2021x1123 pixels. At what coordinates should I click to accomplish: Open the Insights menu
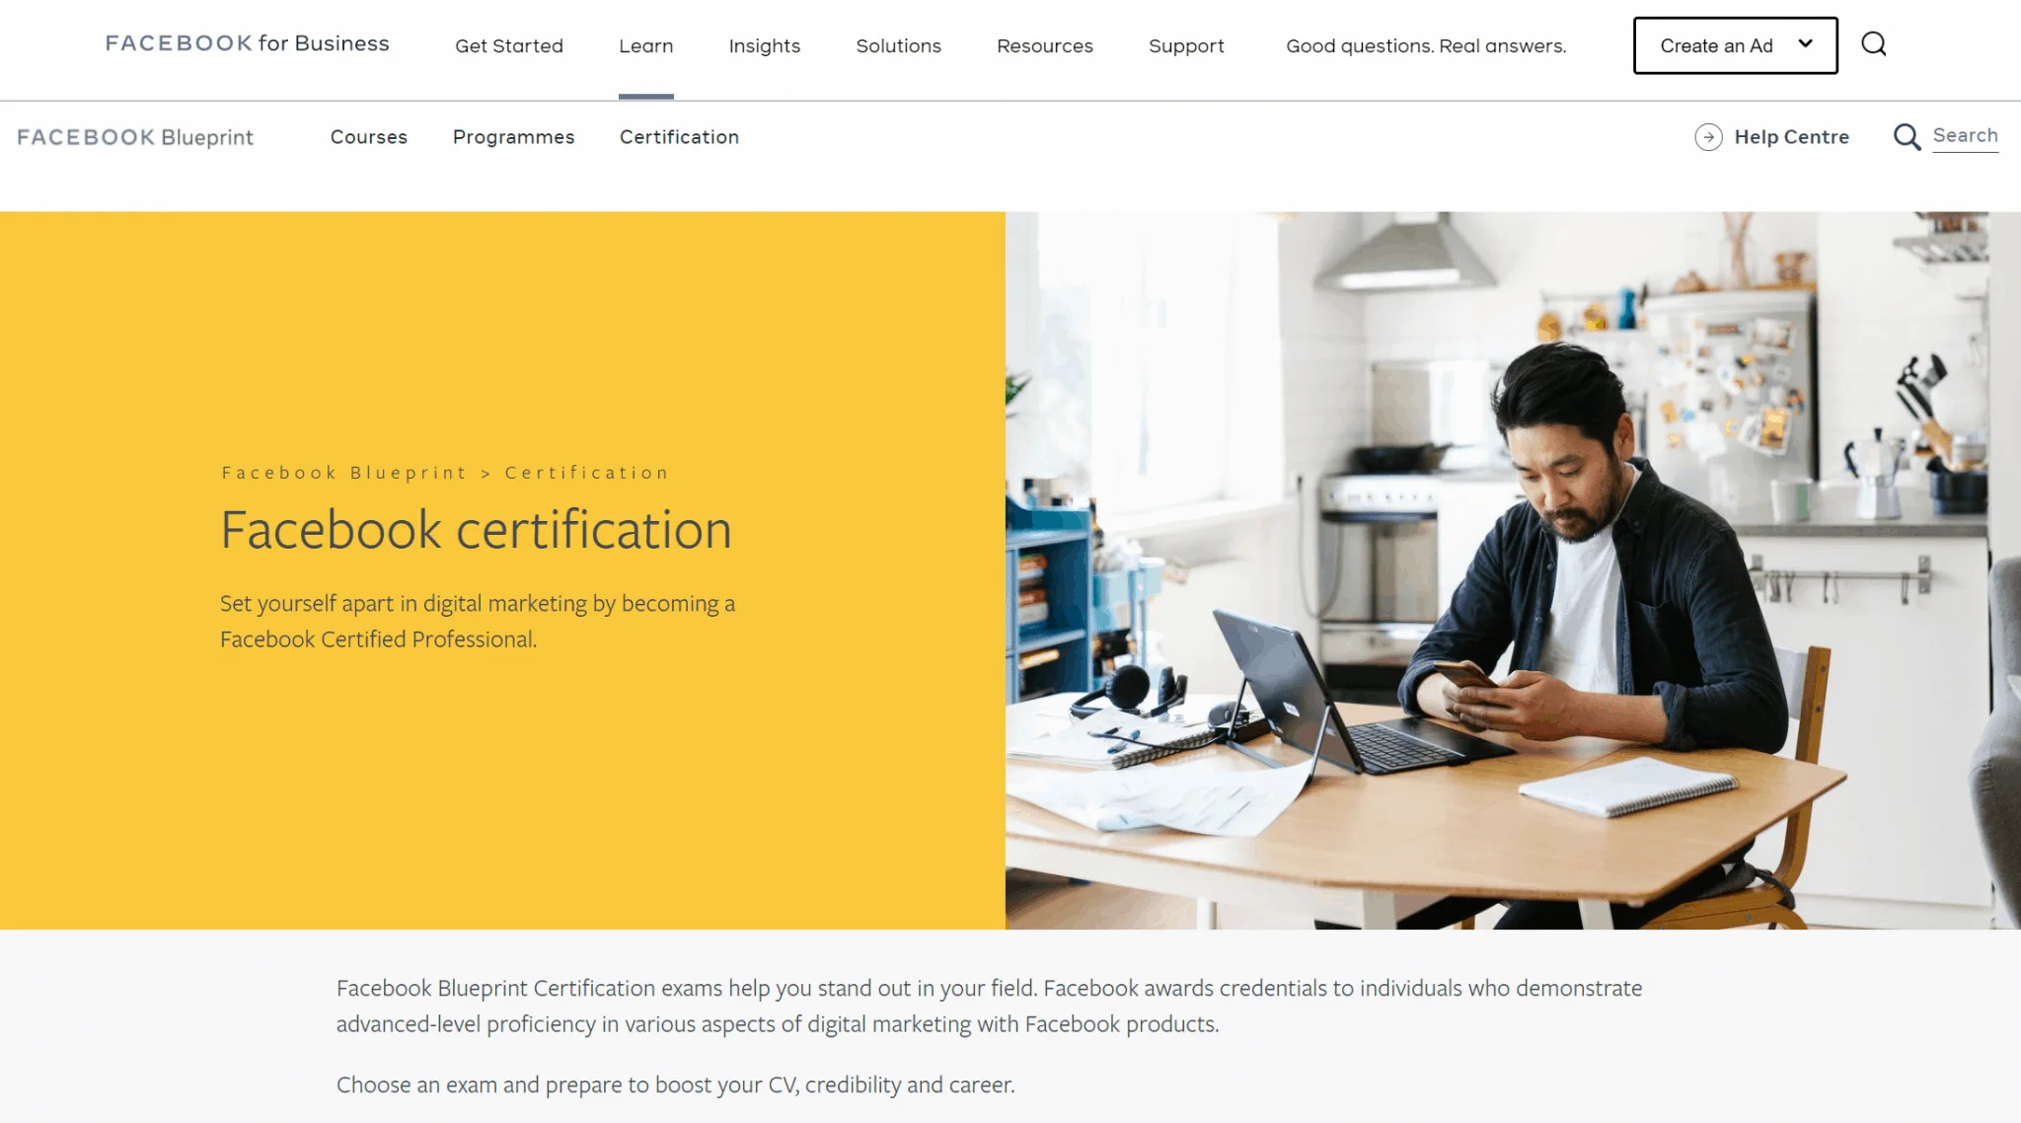tap(764, 45)
